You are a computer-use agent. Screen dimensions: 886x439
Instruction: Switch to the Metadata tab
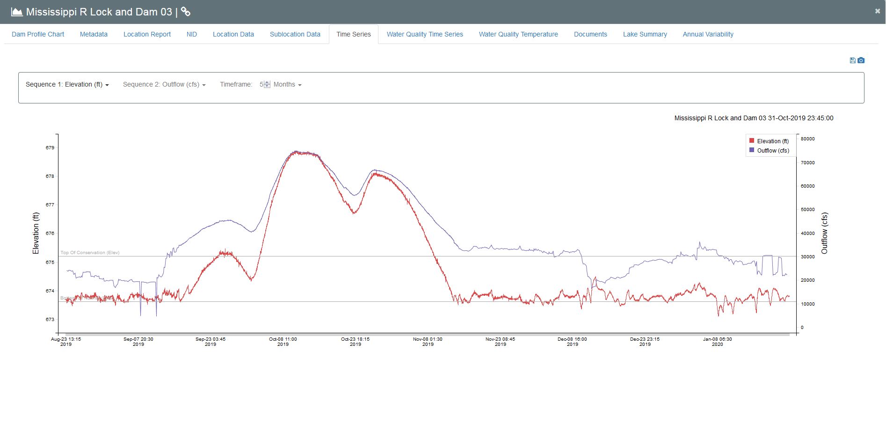tap(94, 34)
